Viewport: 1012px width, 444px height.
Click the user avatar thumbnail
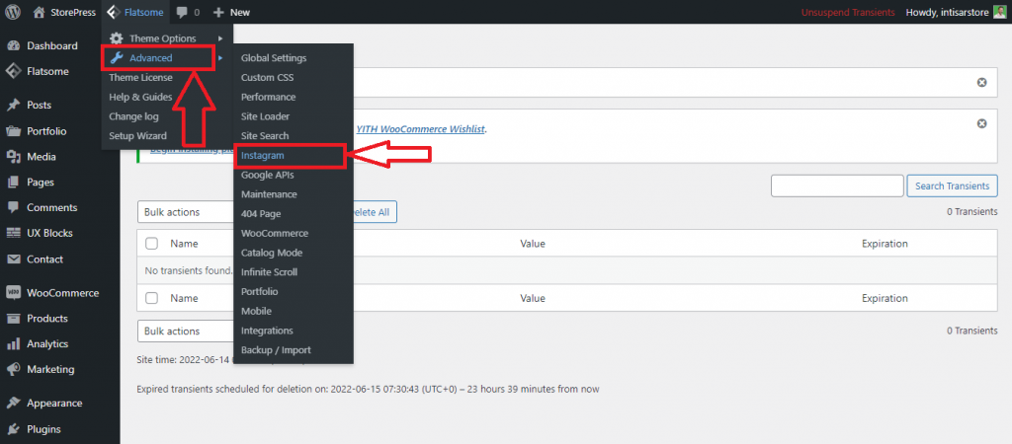point(999,12)
